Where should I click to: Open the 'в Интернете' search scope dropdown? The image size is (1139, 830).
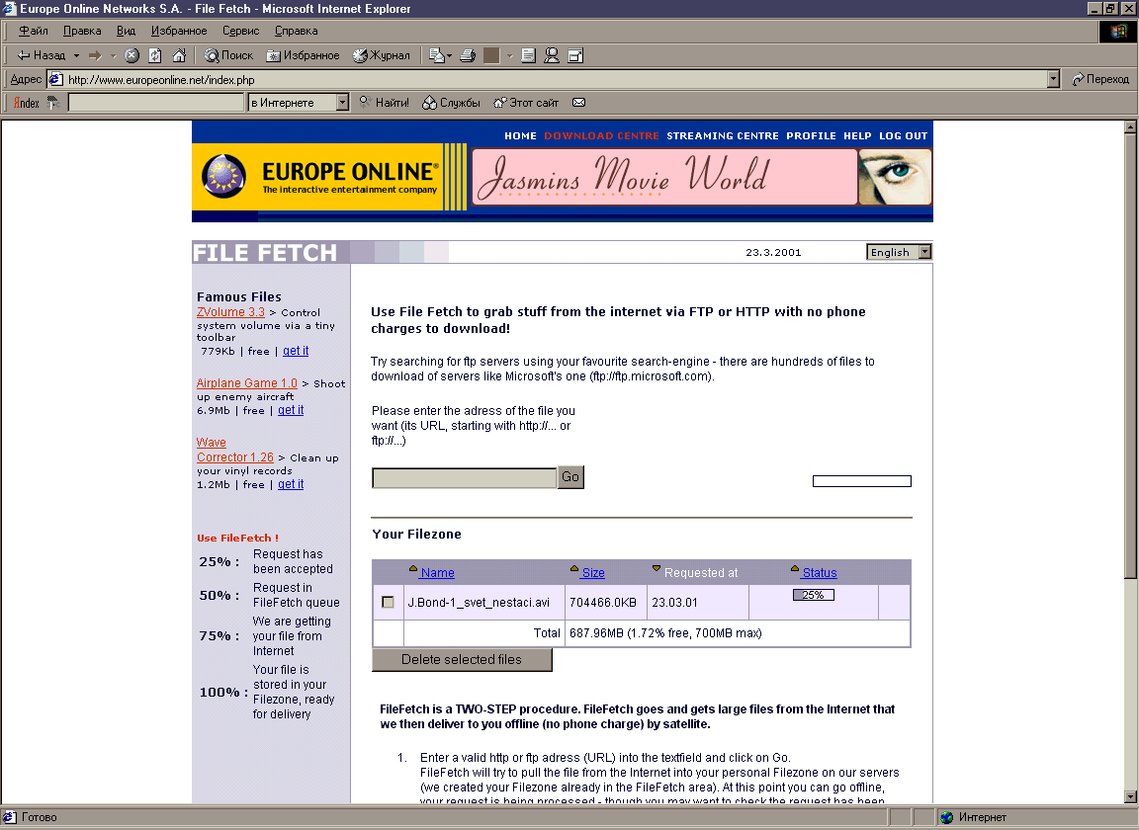click(343, 103)
